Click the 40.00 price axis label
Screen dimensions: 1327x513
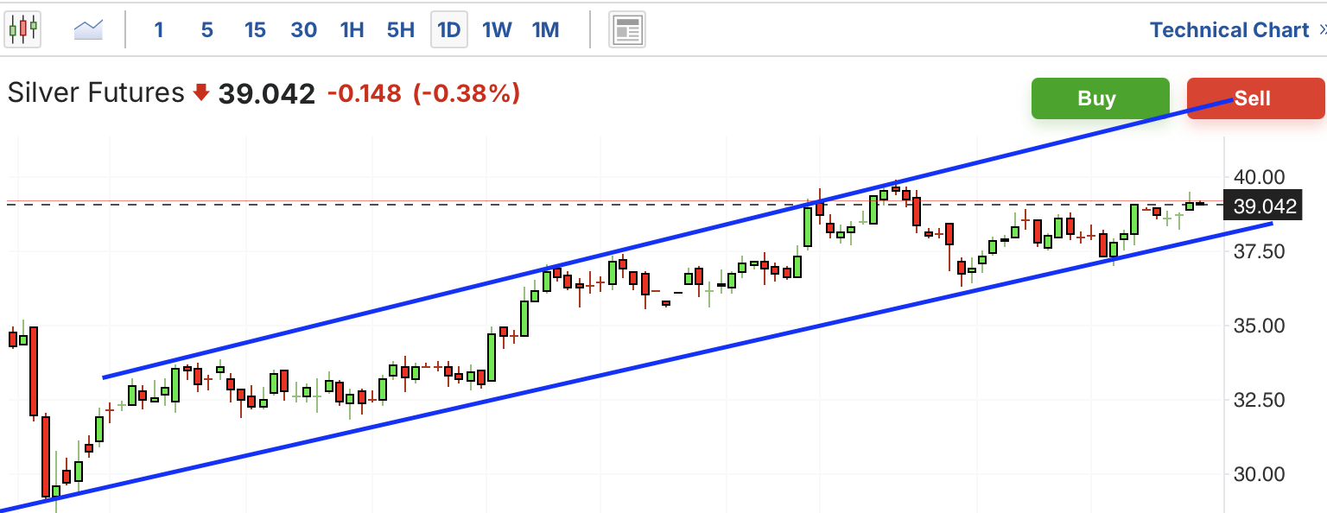pos(1260,177)
